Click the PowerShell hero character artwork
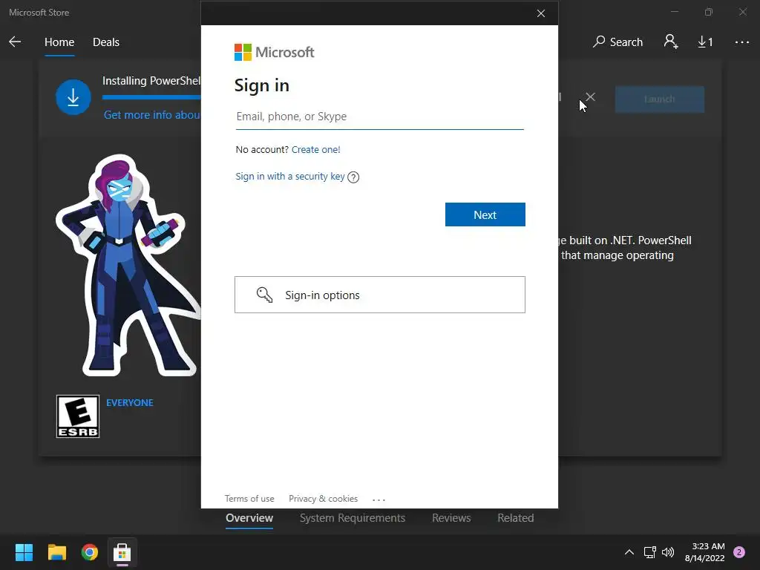Screen dimensions: 760x570 pyautogui.click(x=127, y=266)
